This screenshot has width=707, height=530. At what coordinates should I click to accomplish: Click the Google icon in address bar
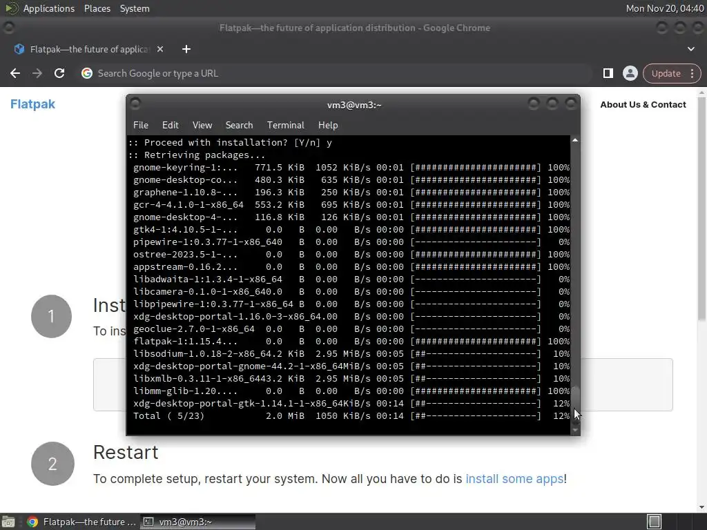point(87,73)
